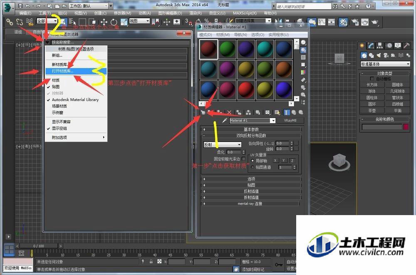The image size is (416, 275).
Task: Open the 标准基本体 primitives dropdown
Action: 385,64
